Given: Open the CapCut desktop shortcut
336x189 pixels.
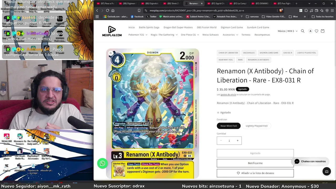Looking at the screenshot, I should (x=7, y=168).
